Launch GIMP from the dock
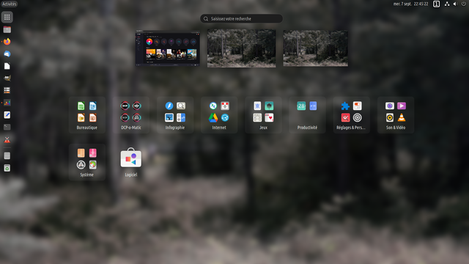Image resolution: width=469 pixels, height=264 pixels. (x=7, y=78)
